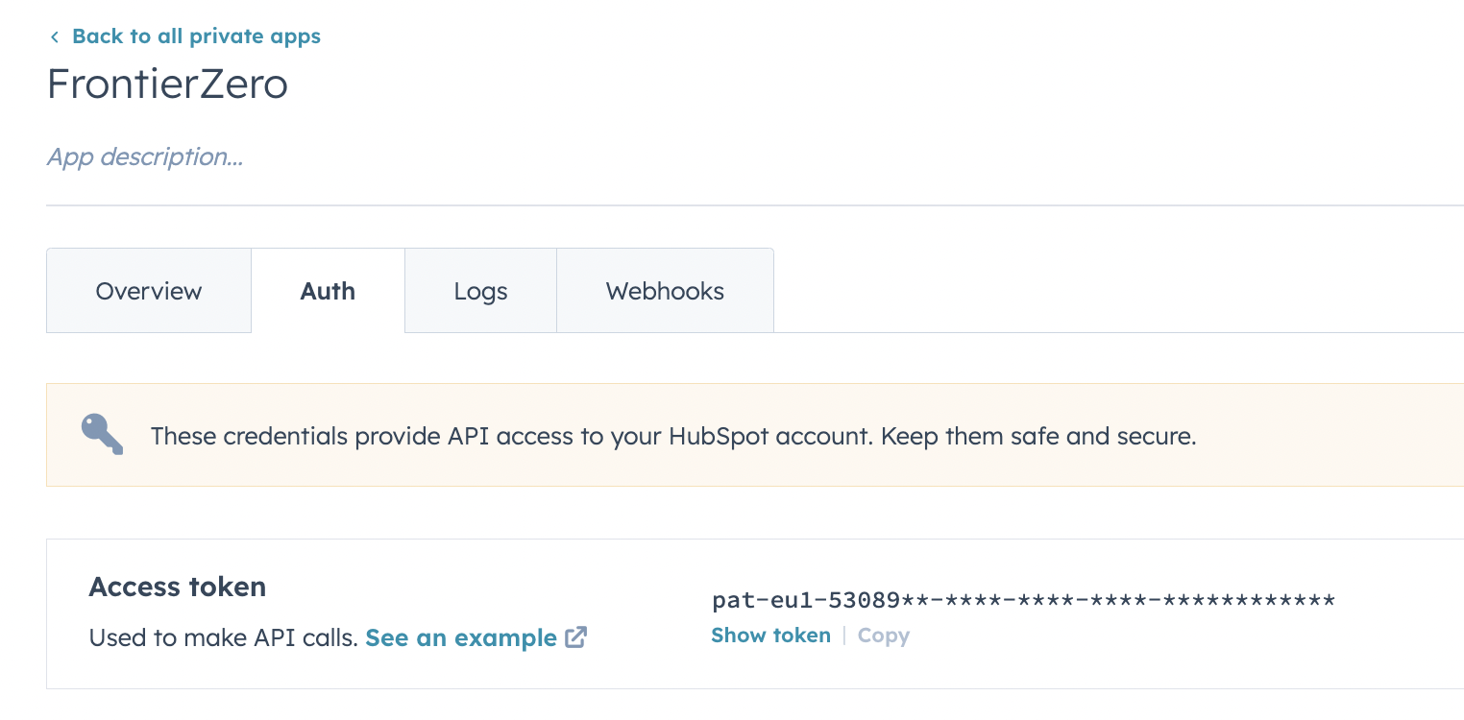Click the masked pat-eu1 access token
The height and width of the screenshot is (720, 1464).
coord(1023,601)
